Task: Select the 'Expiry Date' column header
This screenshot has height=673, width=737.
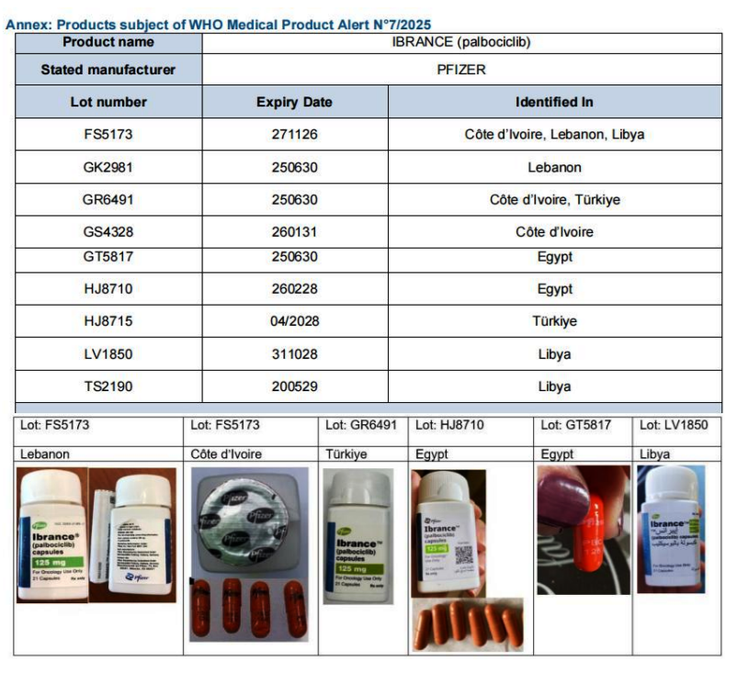Action: pos(294,102)
